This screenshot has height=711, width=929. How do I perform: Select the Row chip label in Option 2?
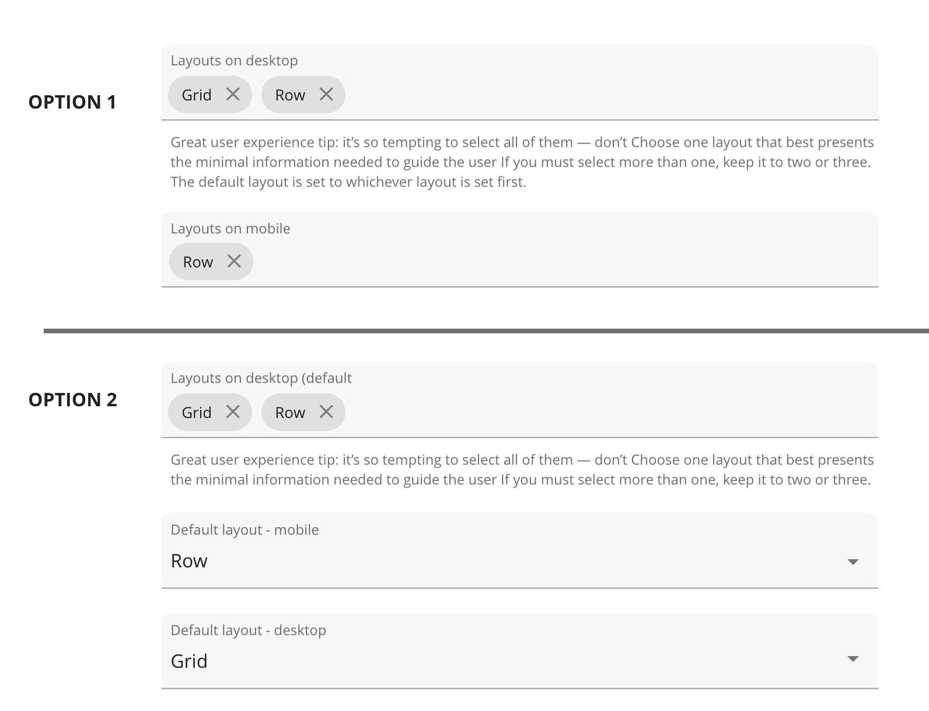point(290,413)
